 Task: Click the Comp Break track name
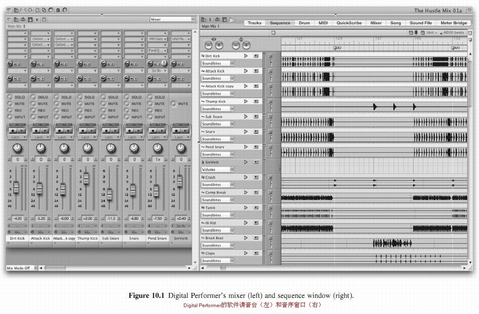215,192
